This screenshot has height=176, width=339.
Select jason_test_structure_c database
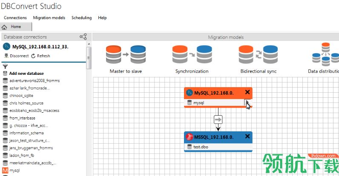click(29, 140)
